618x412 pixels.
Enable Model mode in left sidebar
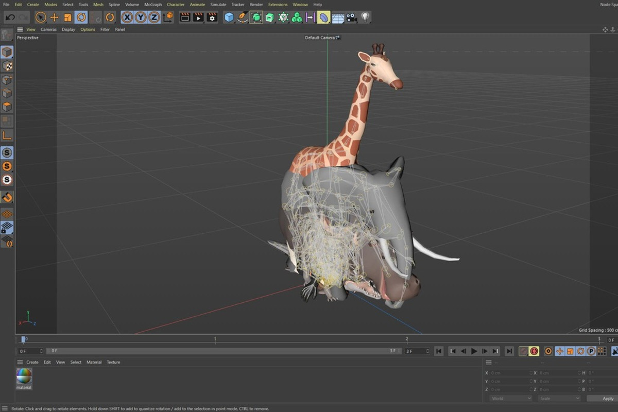point(7,52)
